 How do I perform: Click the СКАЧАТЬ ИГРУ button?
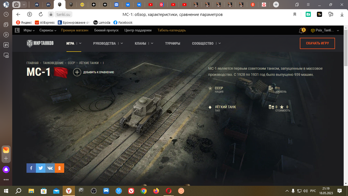[x=317, y=43]
